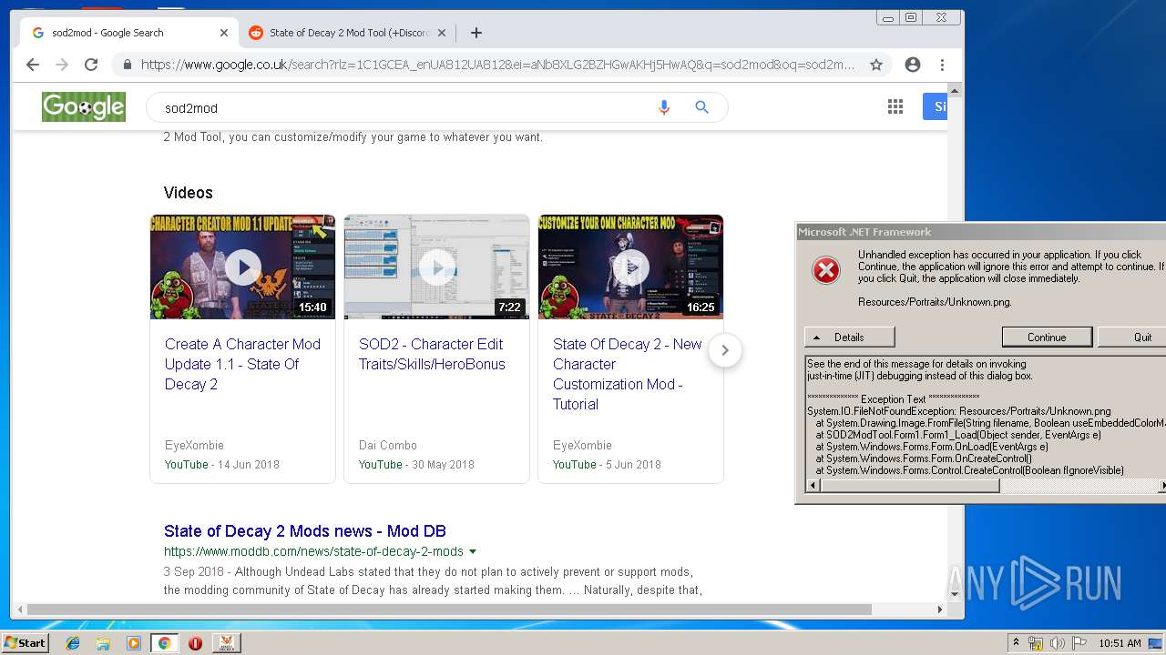Open the Chrome profile avatar icon
This screenshot has height=655, width=1166.
[913, 65]
